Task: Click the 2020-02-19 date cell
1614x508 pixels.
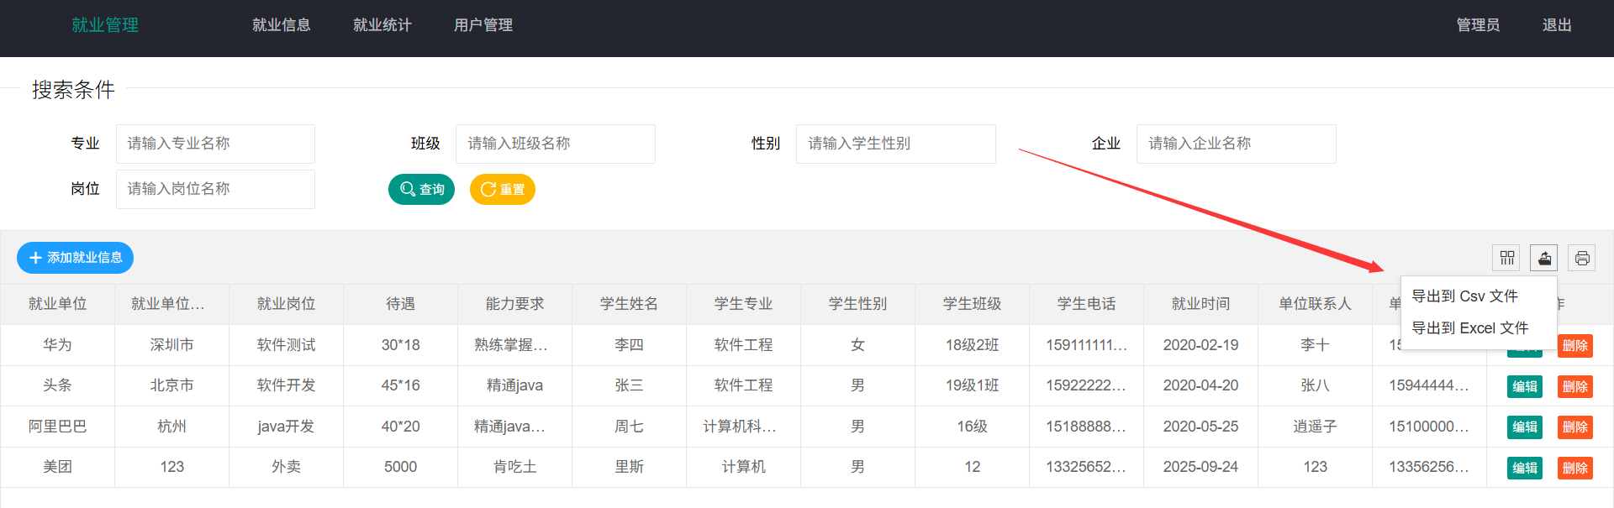Action: point(1201,345)
